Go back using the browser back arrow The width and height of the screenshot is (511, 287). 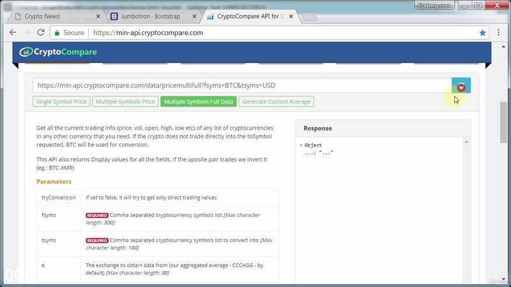tap(13, 33)
